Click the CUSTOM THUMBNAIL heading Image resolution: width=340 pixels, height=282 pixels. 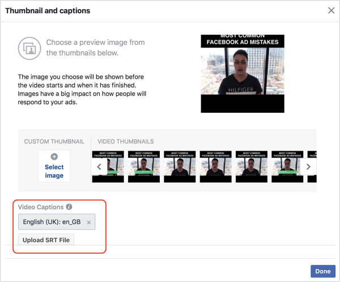[x=54, y=142]
